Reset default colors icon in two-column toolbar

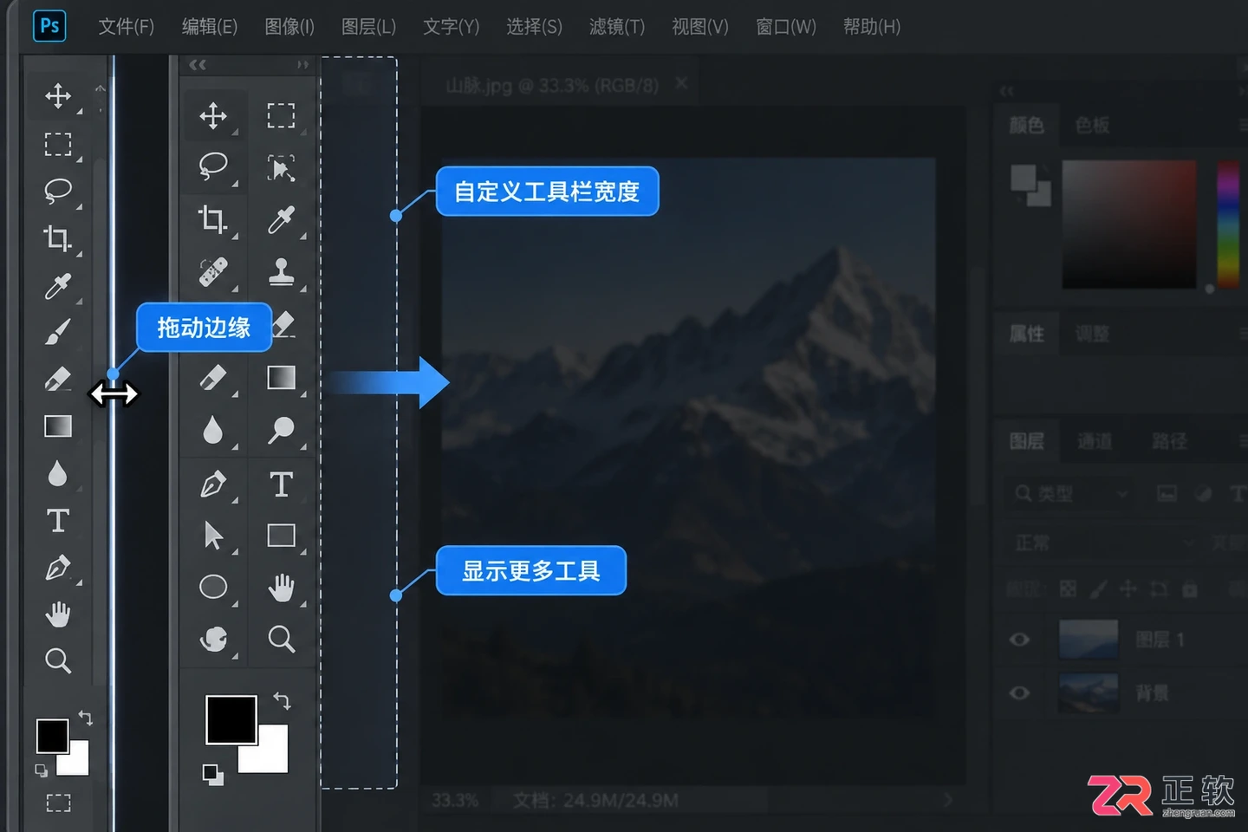pyautogui.click(x=213, y=775)
